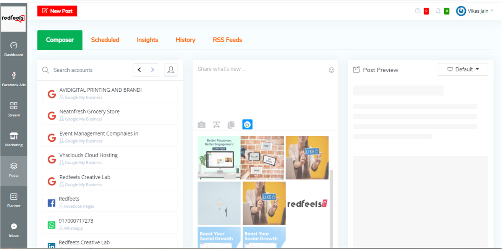Click the text resize icon in composer
The image size is (502, 249).
pos(217,125)
